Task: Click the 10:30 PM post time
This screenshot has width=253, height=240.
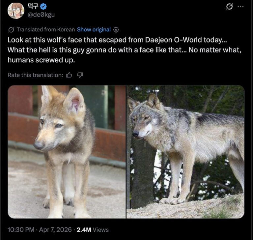Action: (x=20, y=229)
